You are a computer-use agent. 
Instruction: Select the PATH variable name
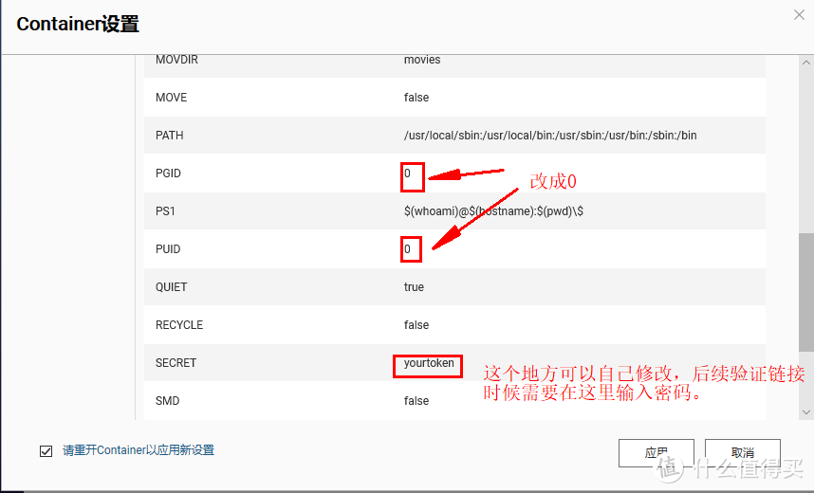click(169, 136)
